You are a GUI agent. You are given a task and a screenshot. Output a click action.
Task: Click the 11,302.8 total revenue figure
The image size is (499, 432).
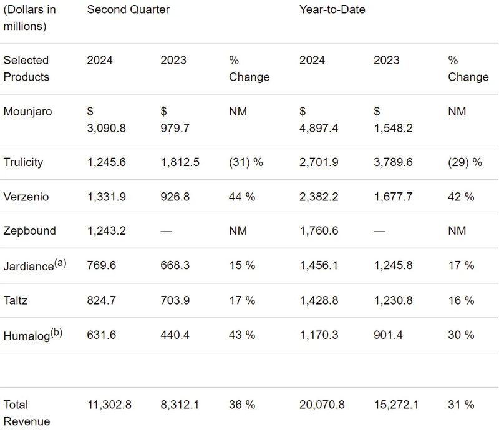click(109, 405)
